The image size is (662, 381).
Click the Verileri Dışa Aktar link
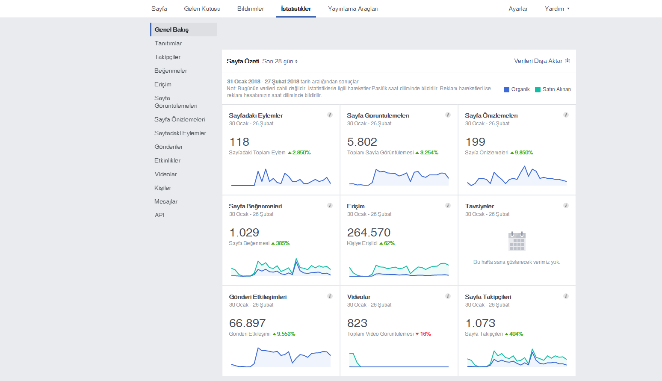[x=538, y=61]
